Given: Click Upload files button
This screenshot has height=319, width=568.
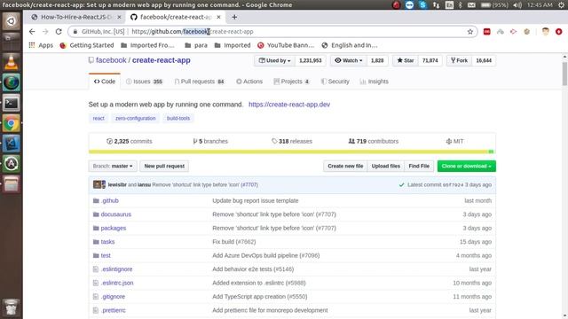Looking at the screenshot, I should [x=386, y=166].
